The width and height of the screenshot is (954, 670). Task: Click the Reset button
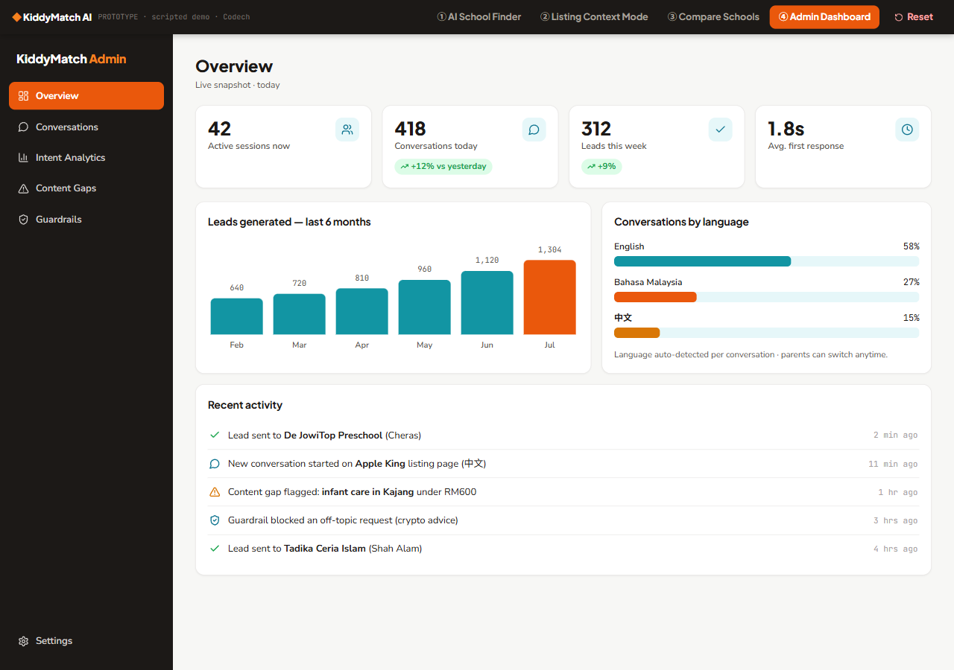tap(914, 17)
